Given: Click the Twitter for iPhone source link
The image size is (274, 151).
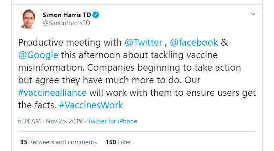Looking at the screenshot, I should 112,121.
